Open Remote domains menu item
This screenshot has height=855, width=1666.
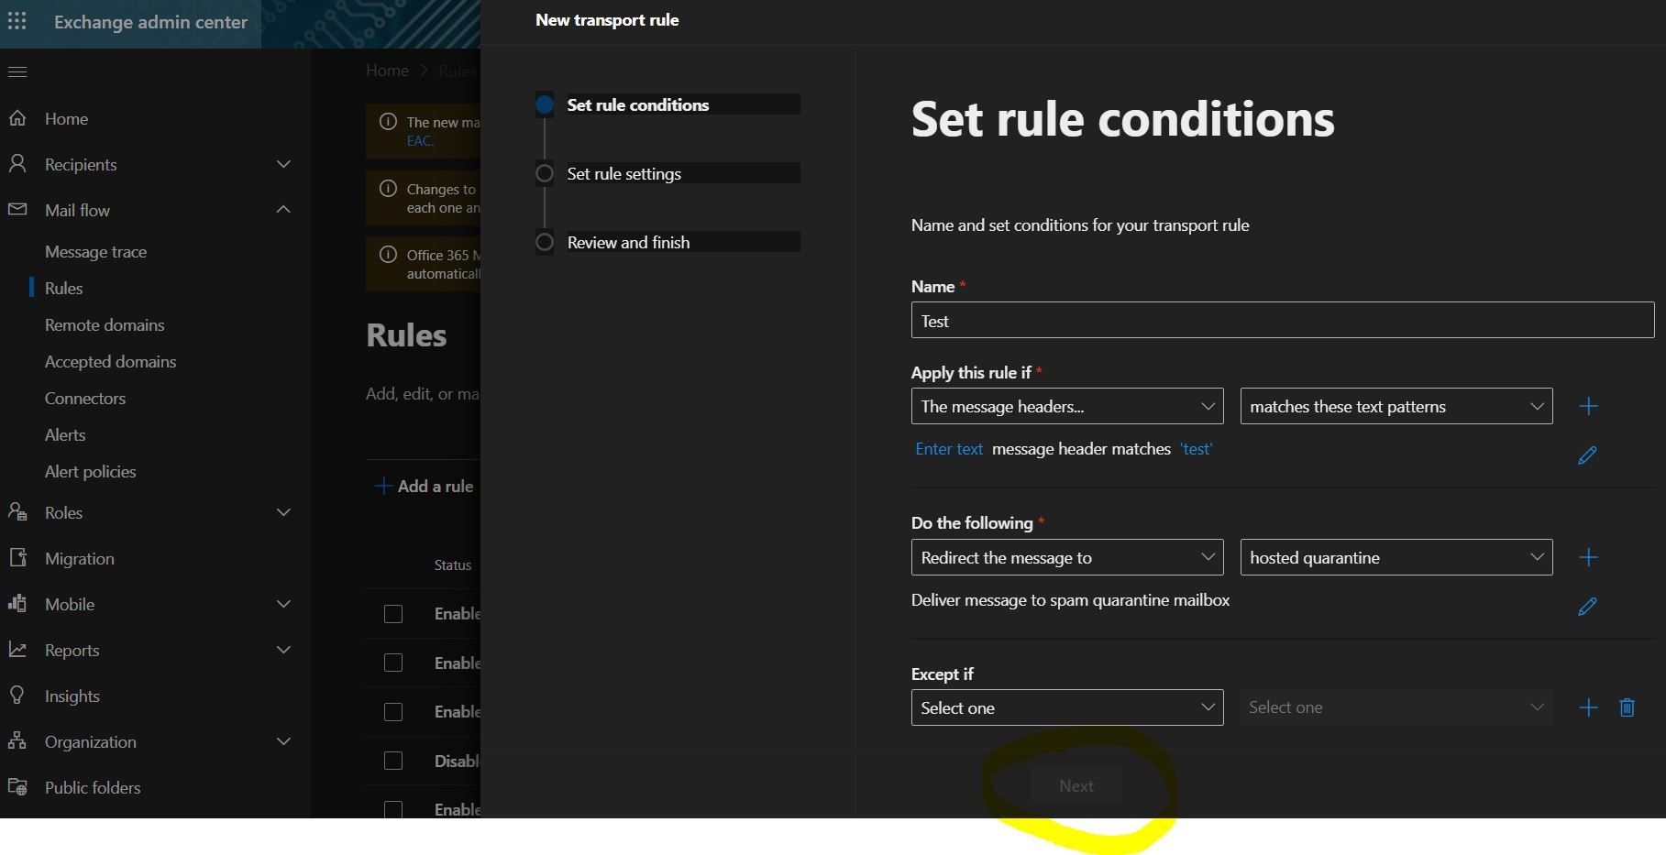point(105,324)
